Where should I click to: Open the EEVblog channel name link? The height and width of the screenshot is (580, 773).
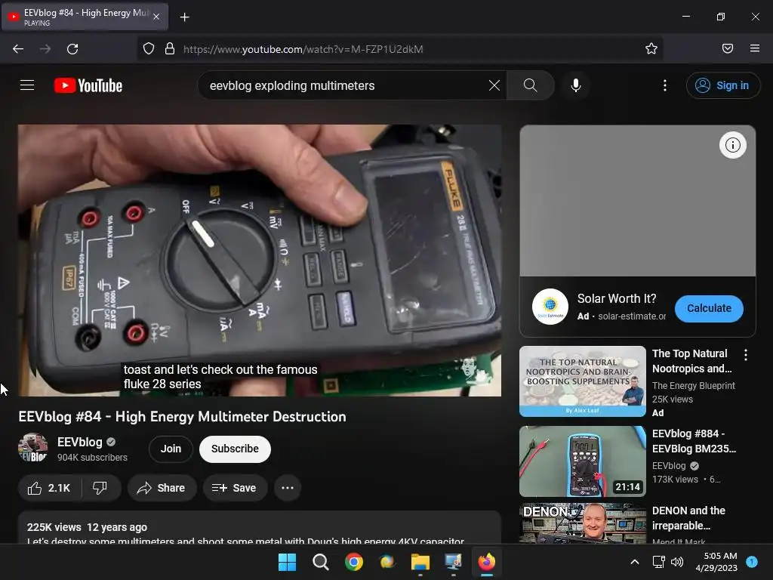tap(79, 442)
